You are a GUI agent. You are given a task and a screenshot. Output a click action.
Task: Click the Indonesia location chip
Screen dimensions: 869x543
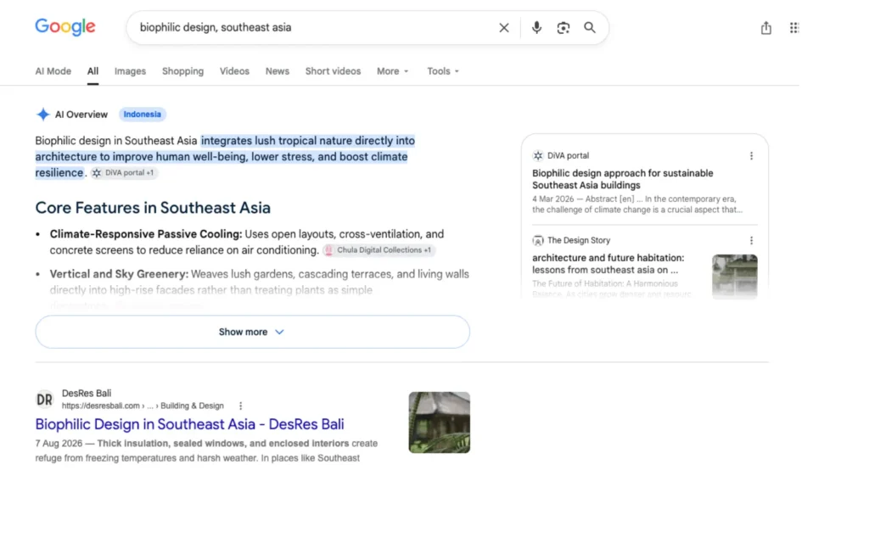143,115
